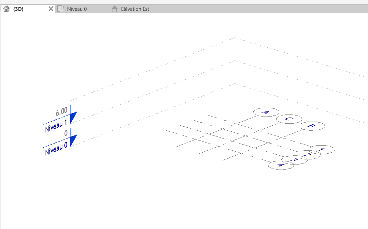Select the blue level marker of Niveau 0
Screen dimensions: 368x229
tap(73, 140)
